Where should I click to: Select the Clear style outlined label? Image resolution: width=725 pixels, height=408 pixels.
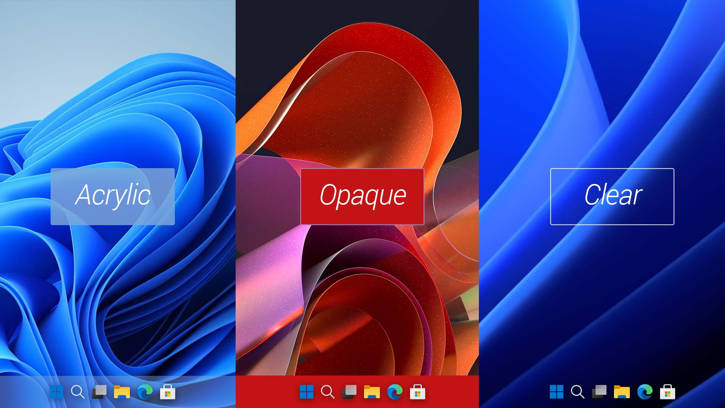coord(612,196)
